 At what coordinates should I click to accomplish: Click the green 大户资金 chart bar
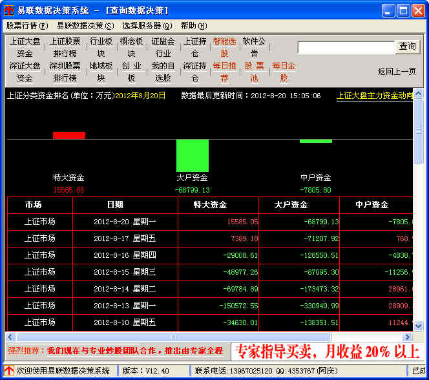[x=193, y=155]
